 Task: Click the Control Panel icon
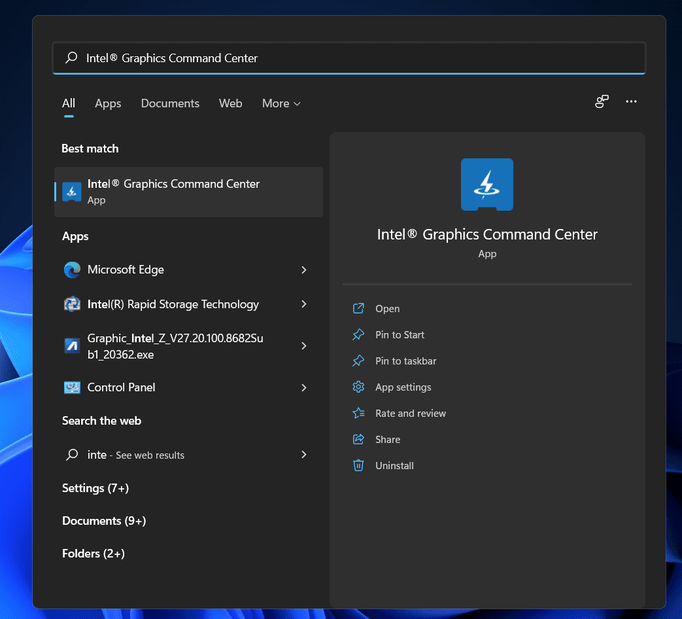(72, 387)
